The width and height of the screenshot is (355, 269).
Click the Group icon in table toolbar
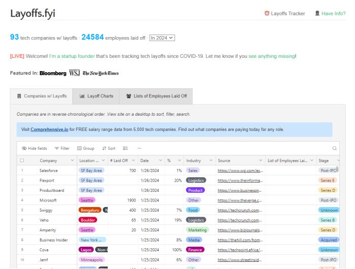coord(79,148)
